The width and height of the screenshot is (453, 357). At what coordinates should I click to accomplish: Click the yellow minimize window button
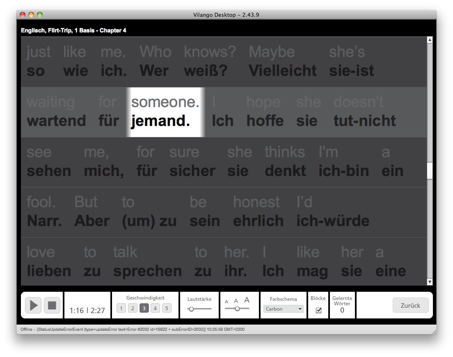point(31,15)
